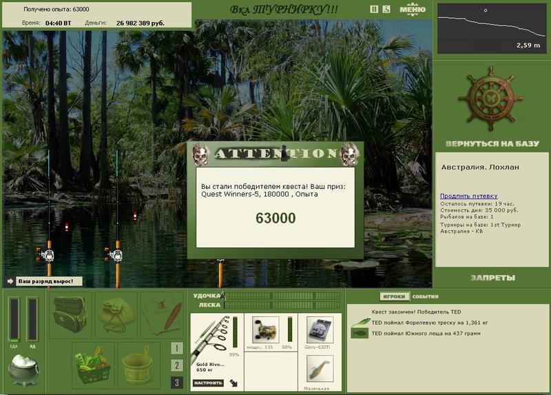Viewport: 551px width, 395px height.
Task: Click Турниры на базе: 1st Турнир text
Action: point(480,225)
